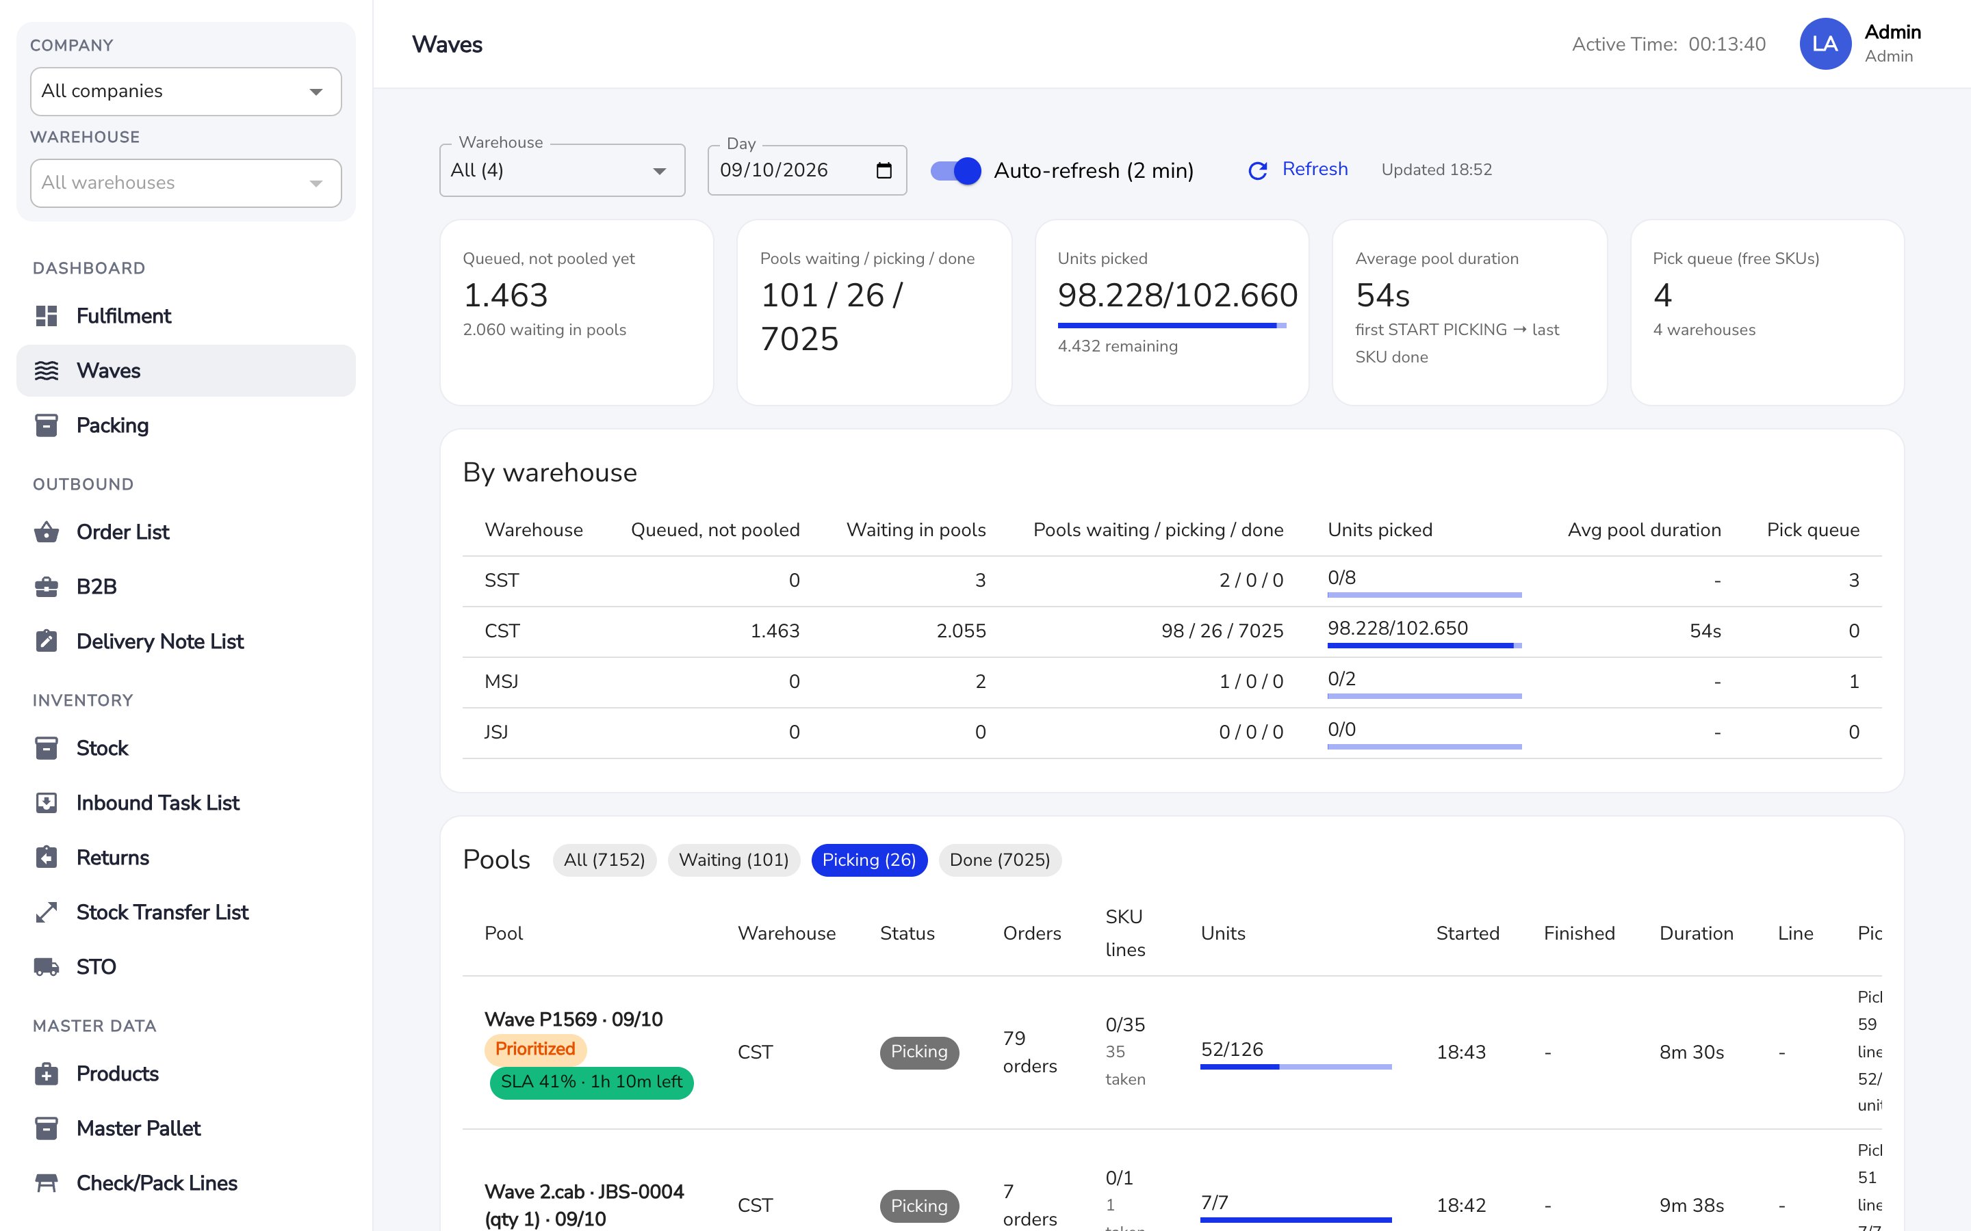Screen dimensions: 1971x1231
Task: Select the Waiting (101) pools filter
Action: [x=734, y=860]
